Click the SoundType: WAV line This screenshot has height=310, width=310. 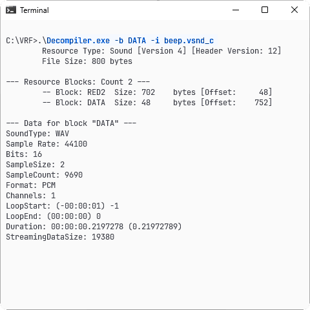pos(37,134)
